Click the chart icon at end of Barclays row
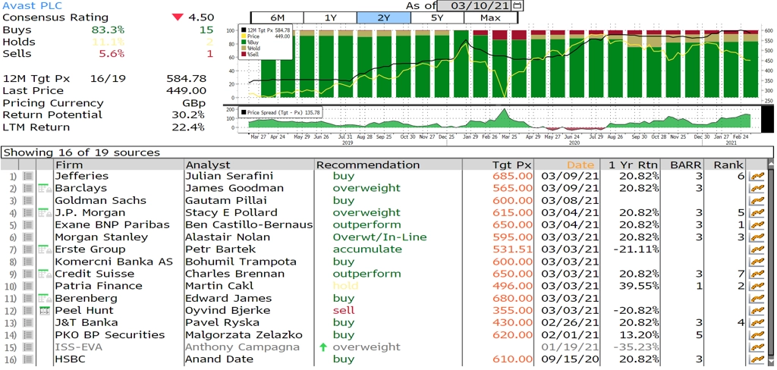This screenshot has height=370, width=777. click(757, 188)
